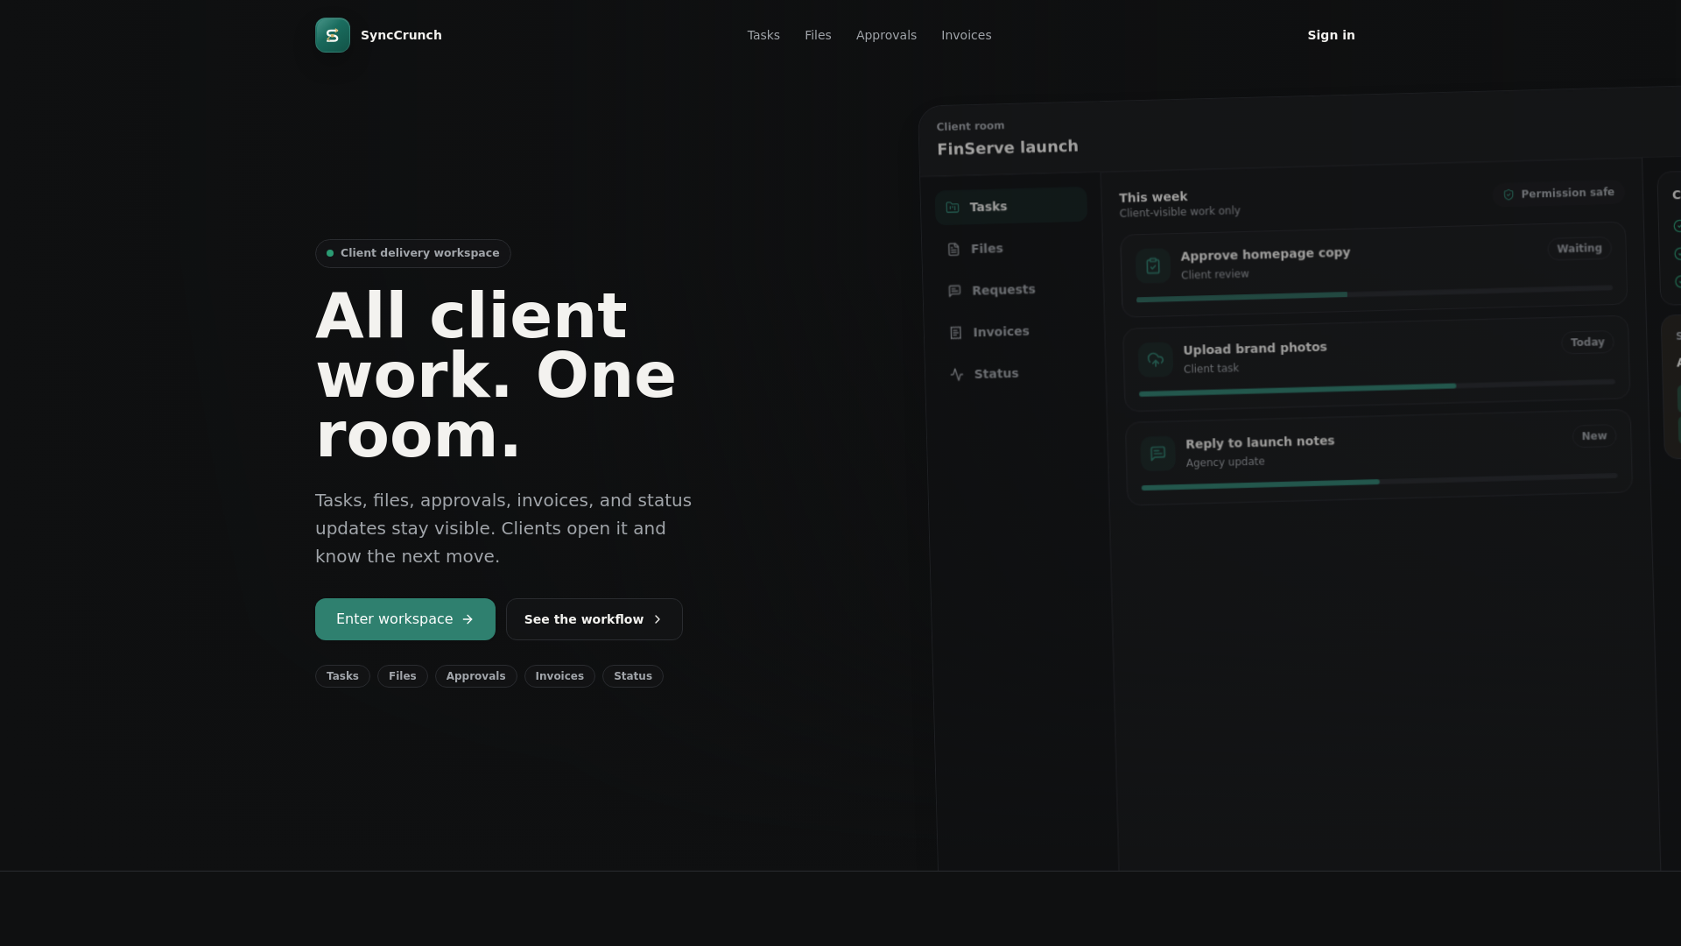Viewport: 1681px width, 946px height.
Task: Select Invoices tab in client room sidebar
Action: [x=1014, y=331]
